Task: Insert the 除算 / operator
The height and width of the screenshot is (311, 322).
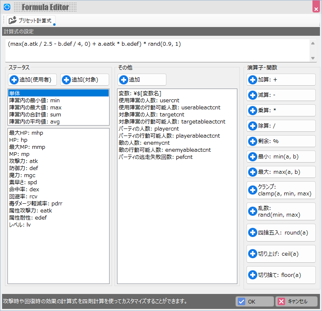Action: click(x=281, y=126)
